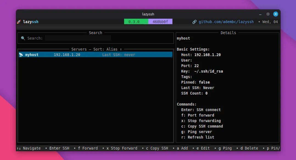Screen dimensions: 296x160
Task: Focus the Search input field
Action: point(78,38)
